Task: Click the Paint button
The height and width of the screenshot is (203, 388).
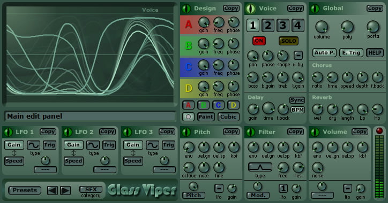Action: (206, 116)
